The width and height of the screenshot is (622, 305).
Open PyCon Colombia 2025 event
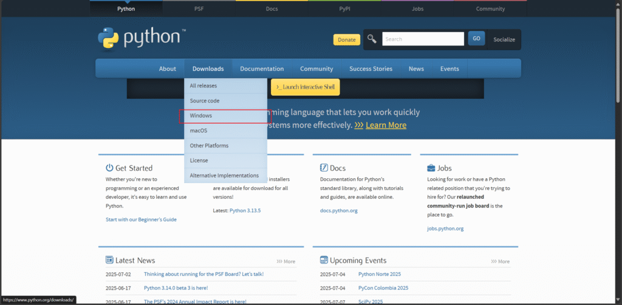coord(383,288)
